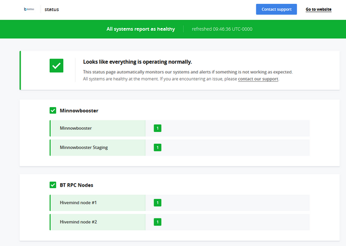346x246 pixels.
Task: Click the logo in the header
Action: (x=29, y=9)
